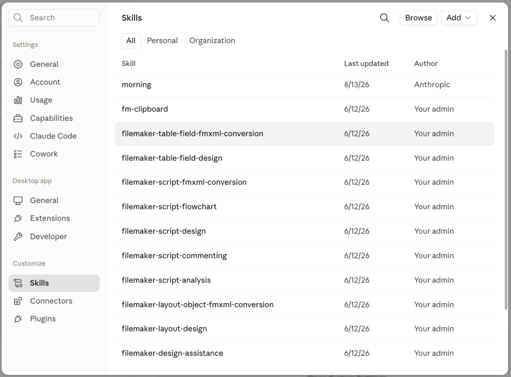The image size is (511, 377).
Task: Open filemaker-design-assistance skill
Action: [x=305, y=353]
